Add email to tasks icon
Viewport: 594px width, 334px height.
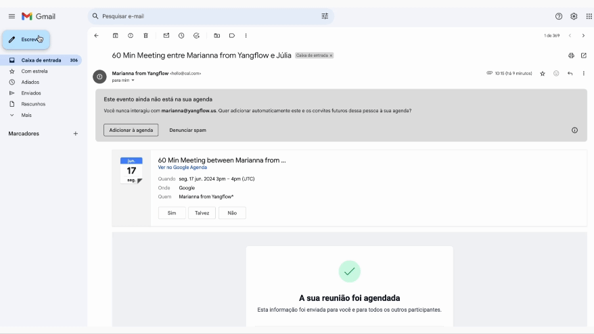[196, 36]
